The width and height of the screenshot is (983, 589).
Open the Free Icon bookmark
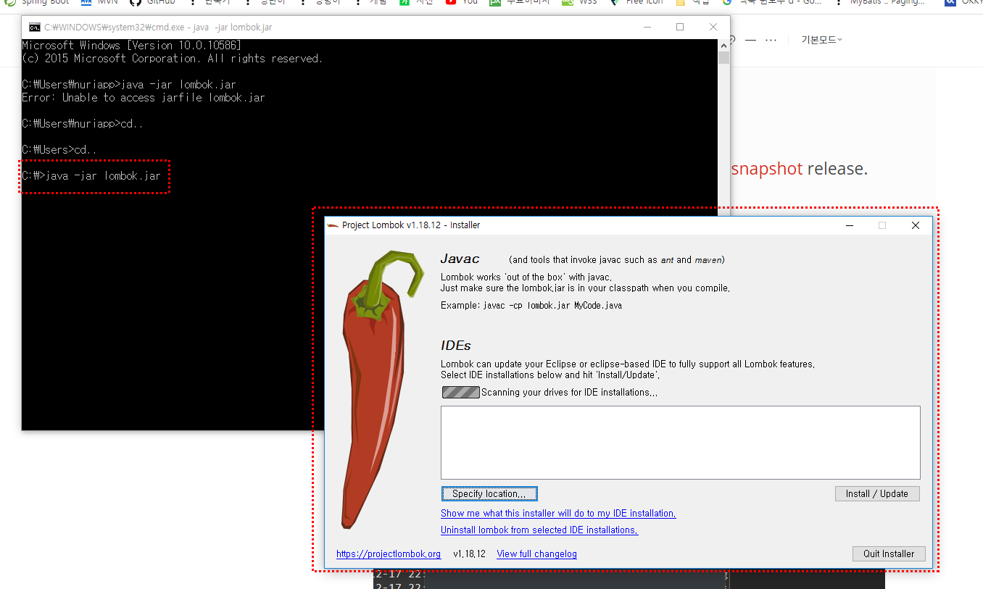click(x=636, y=2)
